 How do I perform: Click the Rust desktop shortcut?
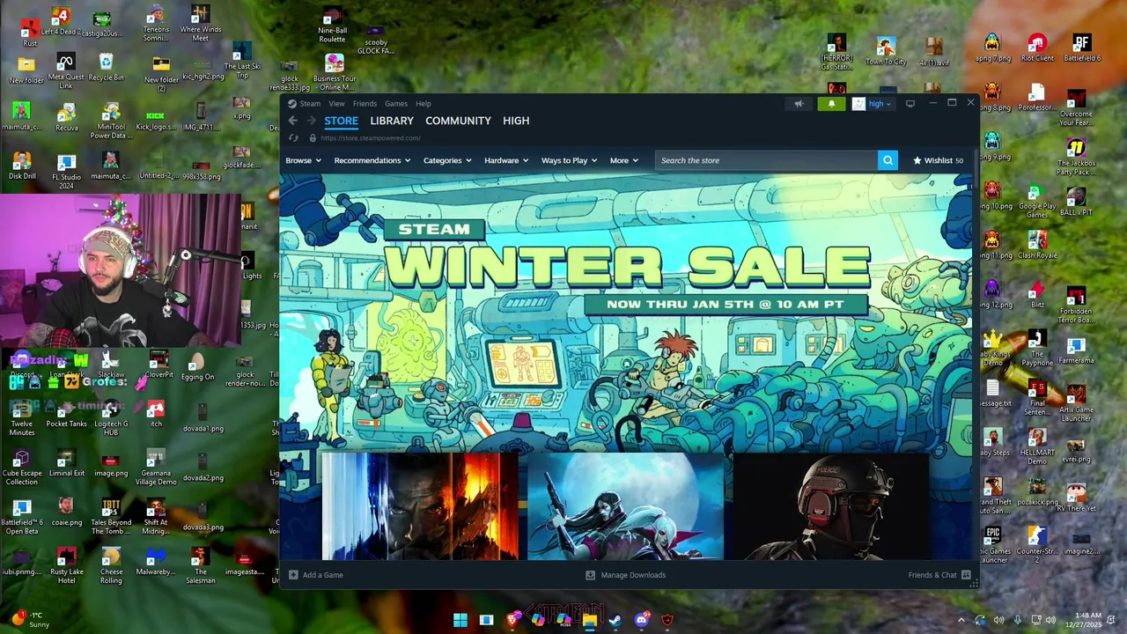click(30, 30)
